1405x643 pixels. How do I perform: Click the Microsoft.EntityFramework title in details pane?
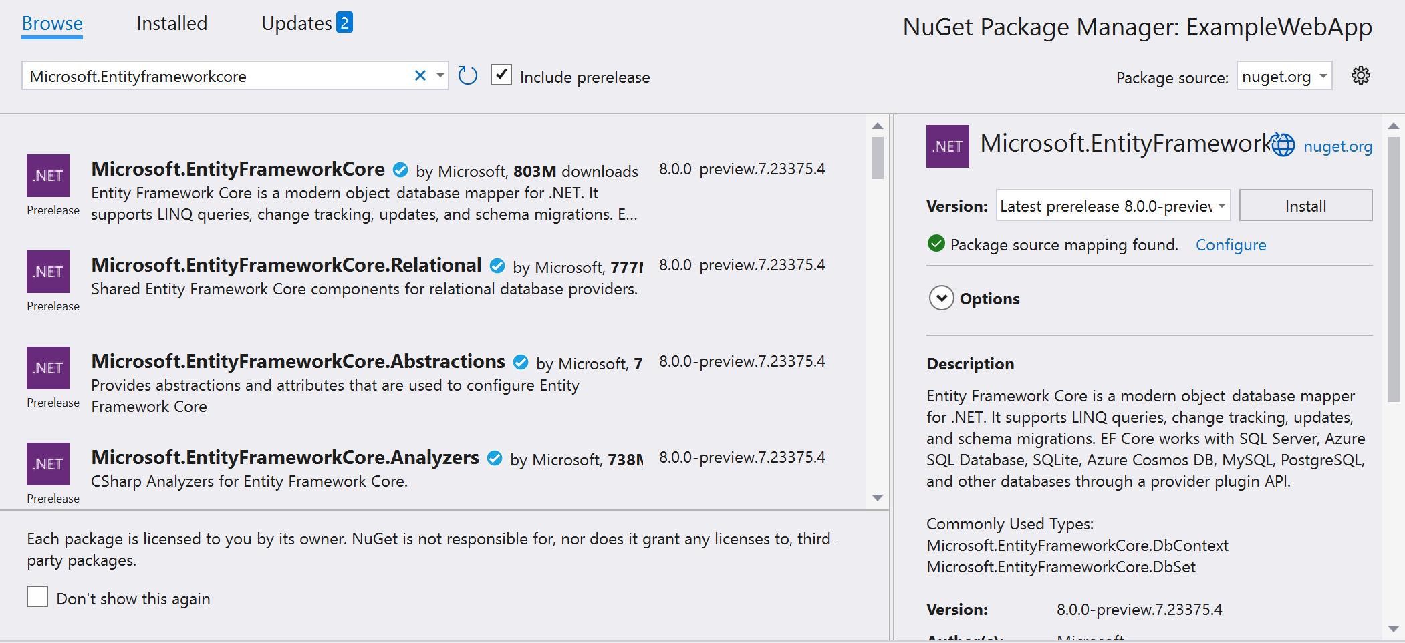(x=1126, y=144)
